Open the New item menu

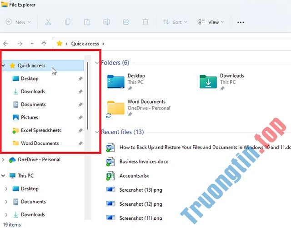[x=18, y=22]
